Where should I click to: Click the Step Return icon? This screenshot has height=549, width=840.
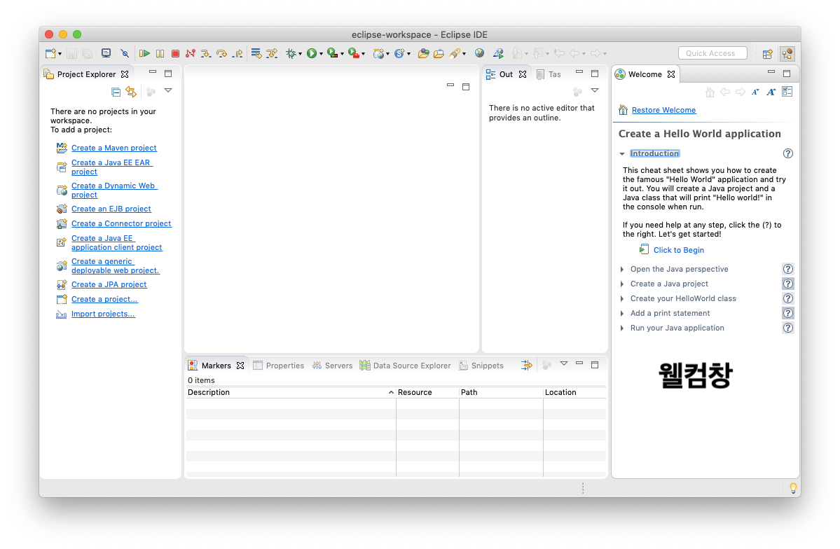pos(237,53)
